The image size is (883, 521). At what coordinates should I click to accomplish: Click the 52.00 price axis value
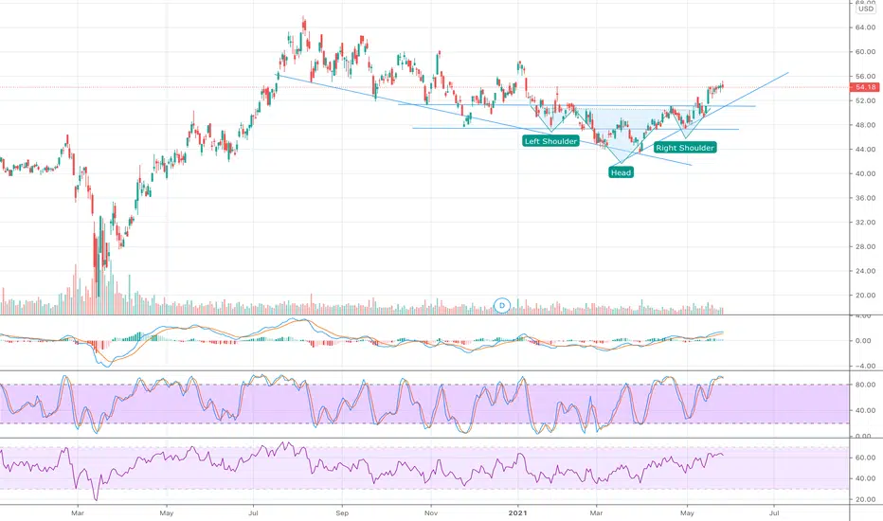pyautogui.click(x=865, y=100)
